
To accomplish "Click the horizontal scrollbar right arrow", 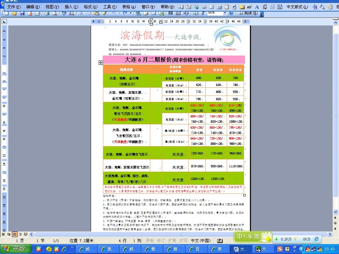I will 330,234.
